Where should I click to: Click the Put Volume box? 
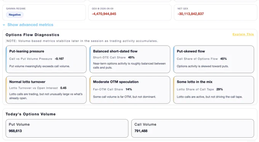click(67, 128)
